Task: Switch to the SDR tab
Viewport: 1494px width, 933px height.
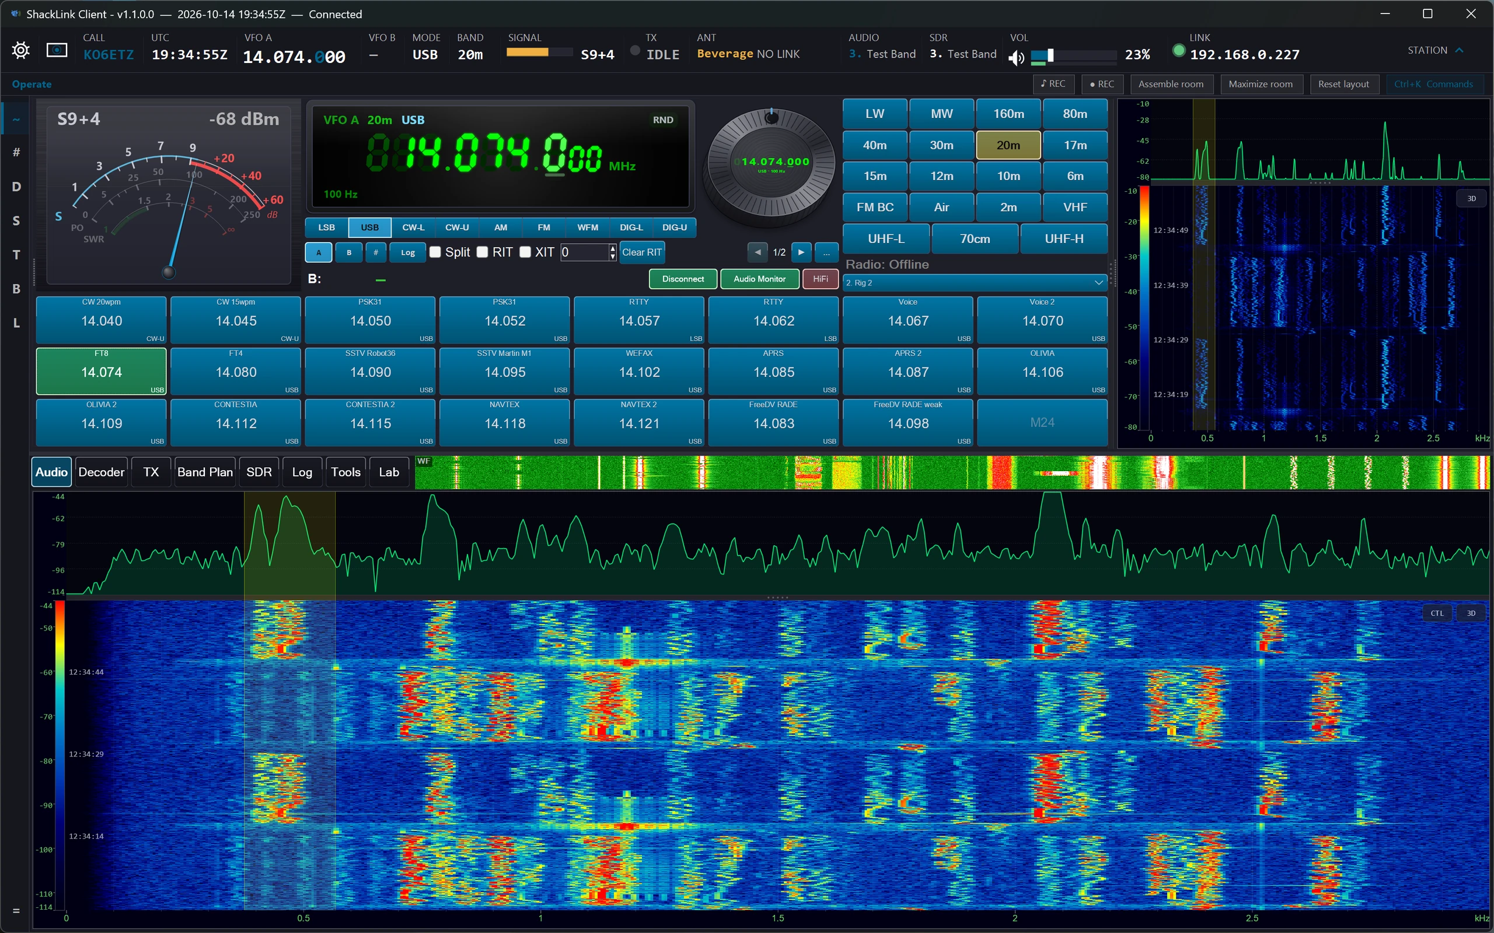Action: [259, 472]
